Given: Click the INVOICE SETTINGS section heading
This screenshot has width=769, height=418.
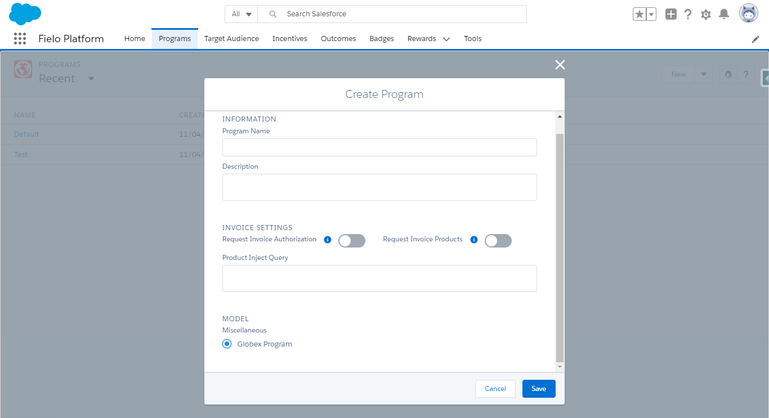Looking at the screenshot, I should click(x=257, y=228).
